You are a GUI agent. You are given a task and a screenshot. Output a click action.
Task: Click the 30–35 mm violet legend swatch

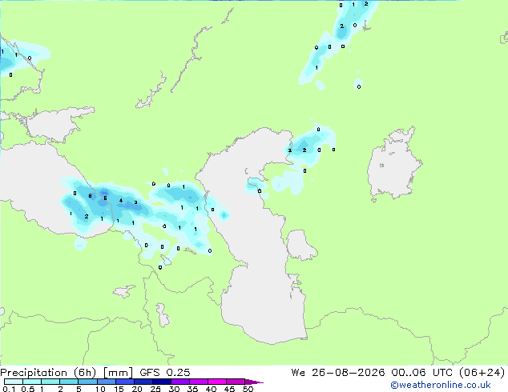pos(180,382)
